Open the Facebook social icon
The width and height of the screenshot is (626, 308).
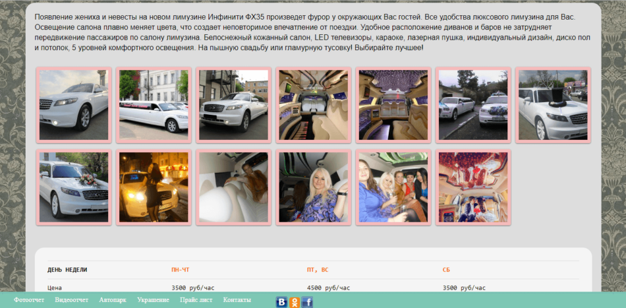[x=307, y=302]
